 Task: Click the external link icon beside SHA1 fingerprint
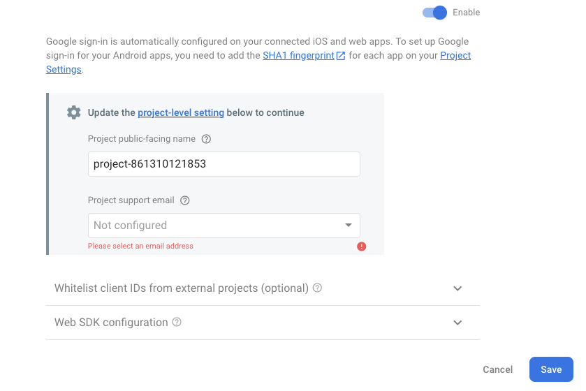click(x=341, y=56)
